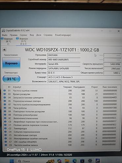Click status icon for Повторные попытки раскрутки
This screenshot has width=122, height=163.
[x=5, y=111]
